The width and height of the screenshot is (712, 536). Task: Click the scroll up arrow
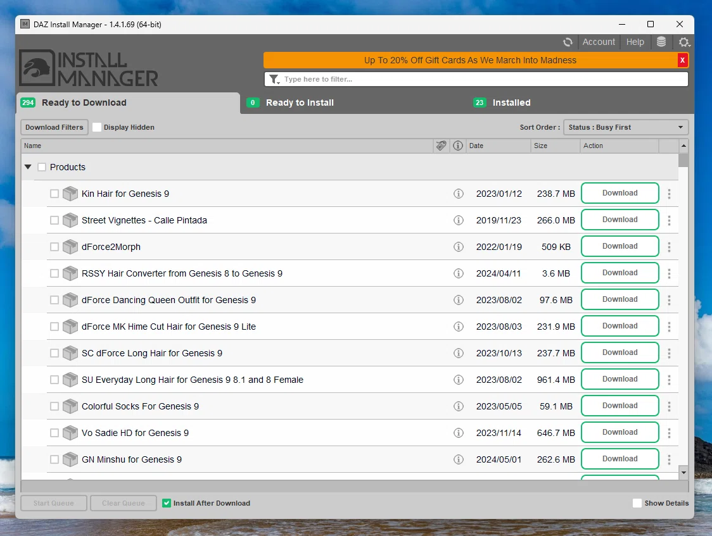coord(683,146)
